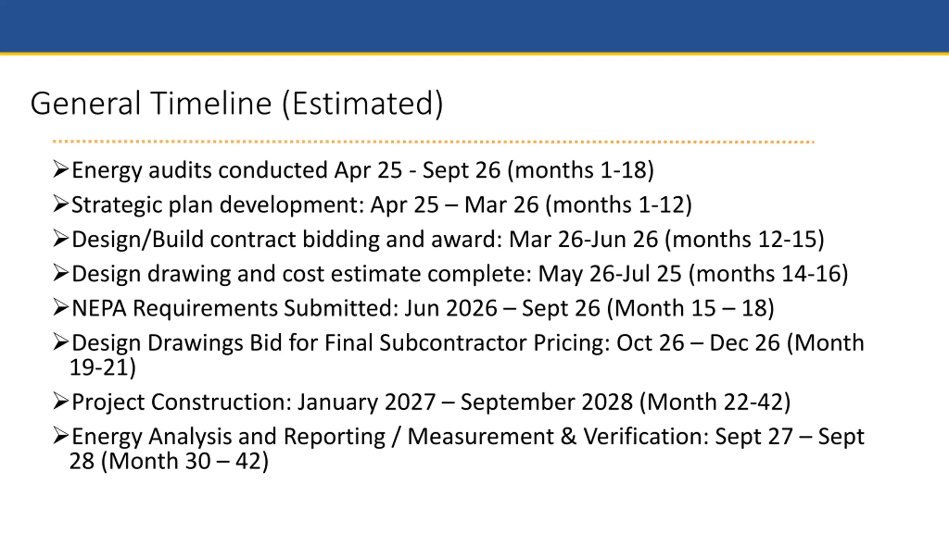Image resolution: width=949 pixels, height=533 pixels.
Task: Select the arrow bullet before Project Construction
Action: (61, 401)
